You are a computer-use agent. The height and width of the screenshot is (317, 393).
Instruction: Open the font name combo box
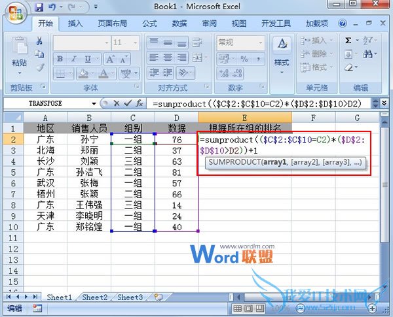(82, 42)
